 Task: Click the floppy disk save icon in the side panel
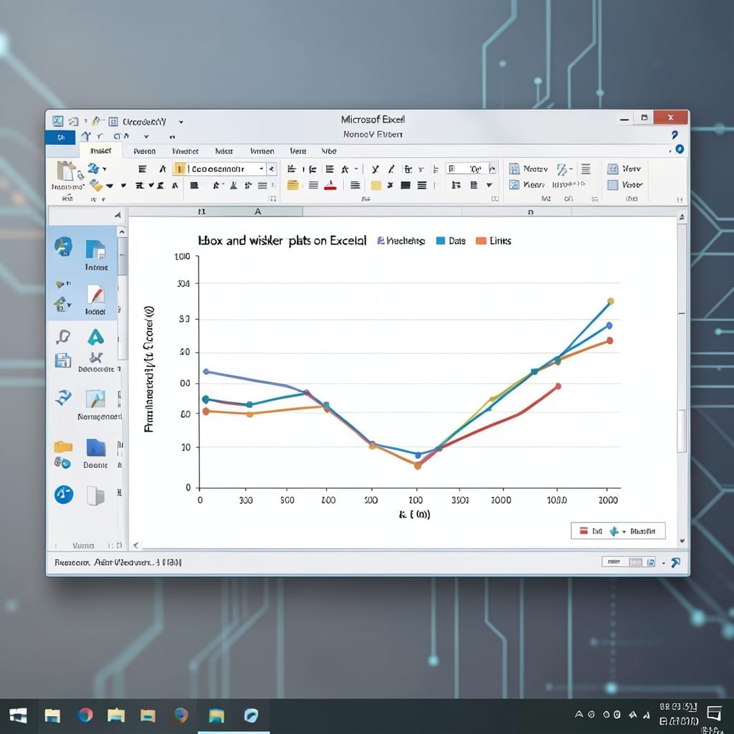click(x=63, y=361)
